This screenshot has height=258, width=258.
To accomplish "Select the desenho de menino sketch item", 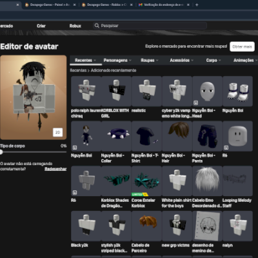I will click(x=207, y=226).
